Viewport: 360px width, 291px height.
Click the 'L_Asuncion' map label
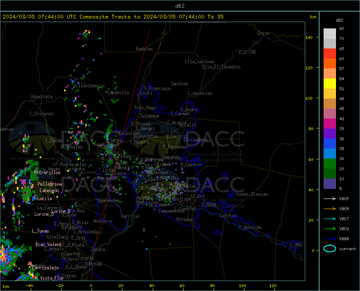(200, 93)
